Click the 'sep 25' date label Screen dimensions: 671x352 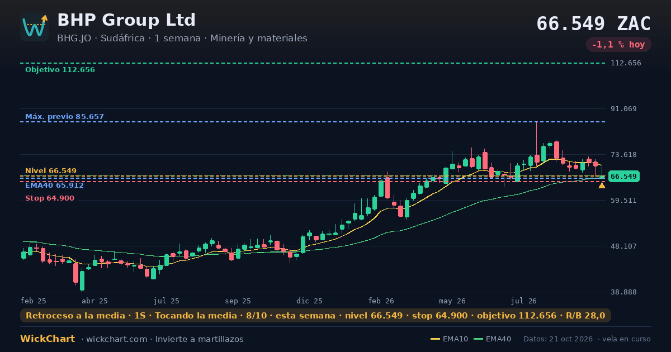point(238,301)
